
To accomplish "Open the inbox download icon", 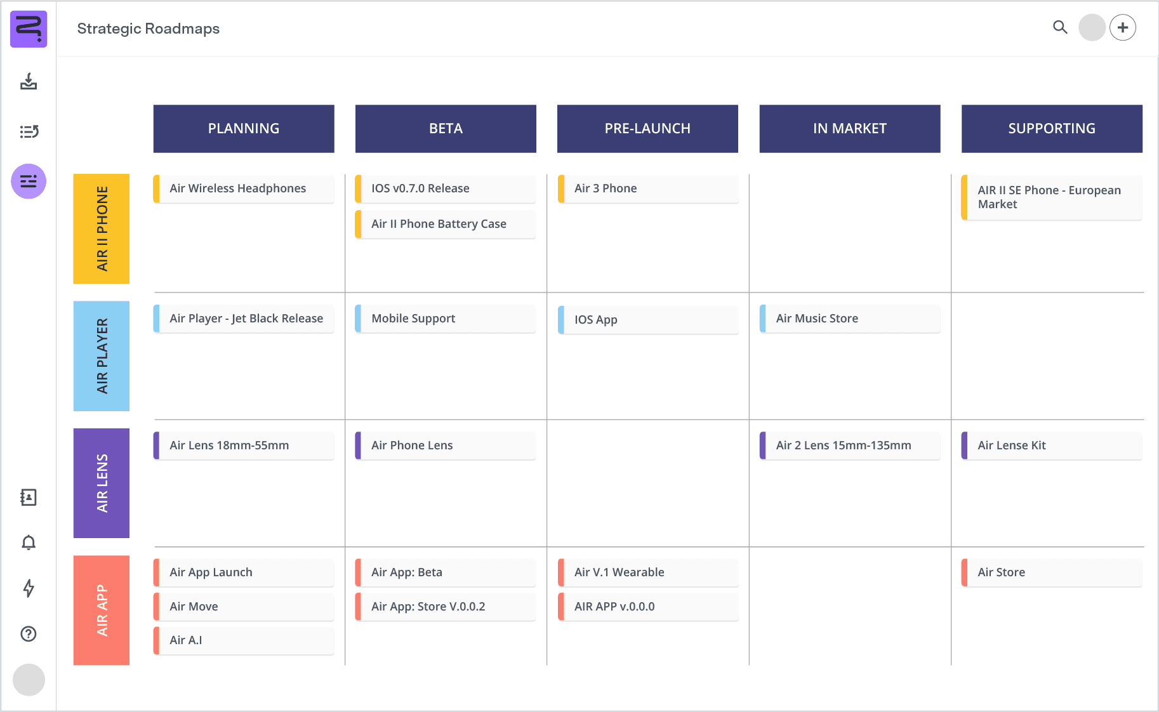I will coord(29,81).
